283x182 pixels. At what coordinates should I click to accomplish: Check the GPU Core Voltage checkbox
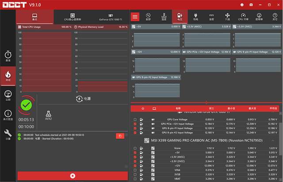(135, 120)
